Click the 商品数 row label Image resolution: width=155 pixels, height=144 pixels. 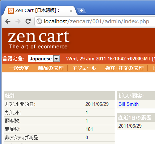(x=13, y=129)
